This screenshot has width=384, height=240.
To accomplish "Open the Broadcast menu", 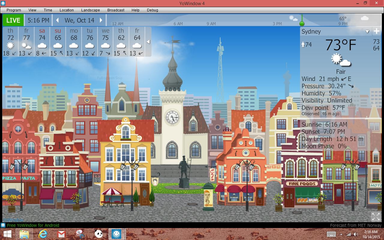I will click(x=116, y=10).
